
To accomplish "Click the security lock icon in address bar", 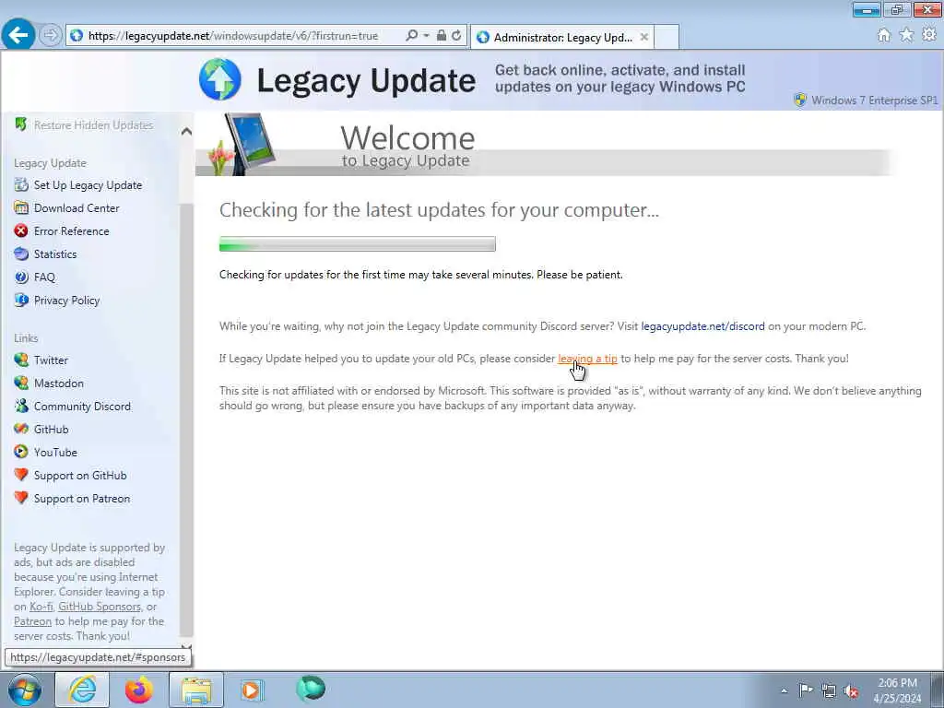I will click(x=442, y=36).
